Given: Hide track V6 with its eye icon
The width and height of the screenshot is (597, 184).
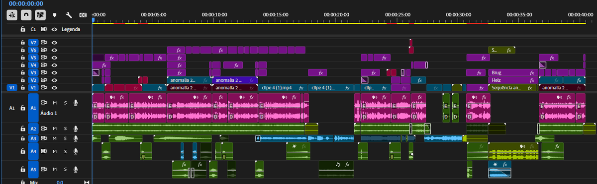Looking at the screenshot, I should point(54,50).
